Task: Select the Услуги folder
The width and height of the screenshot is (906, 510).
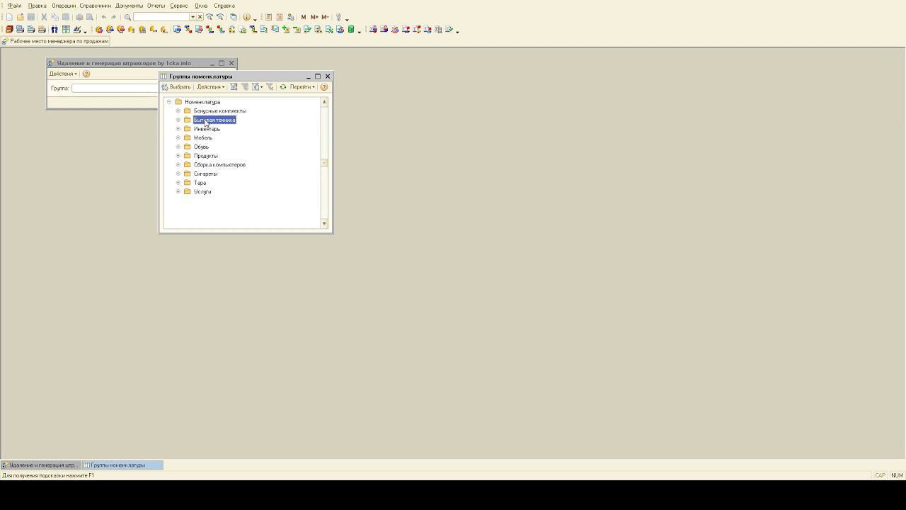Action: 202,192
